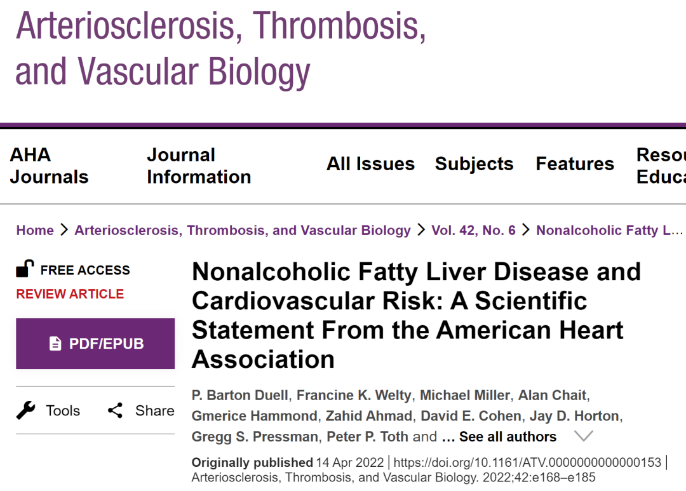Click the large journal title header
This screenshot has width=686, height=491.
coord(221,48)
